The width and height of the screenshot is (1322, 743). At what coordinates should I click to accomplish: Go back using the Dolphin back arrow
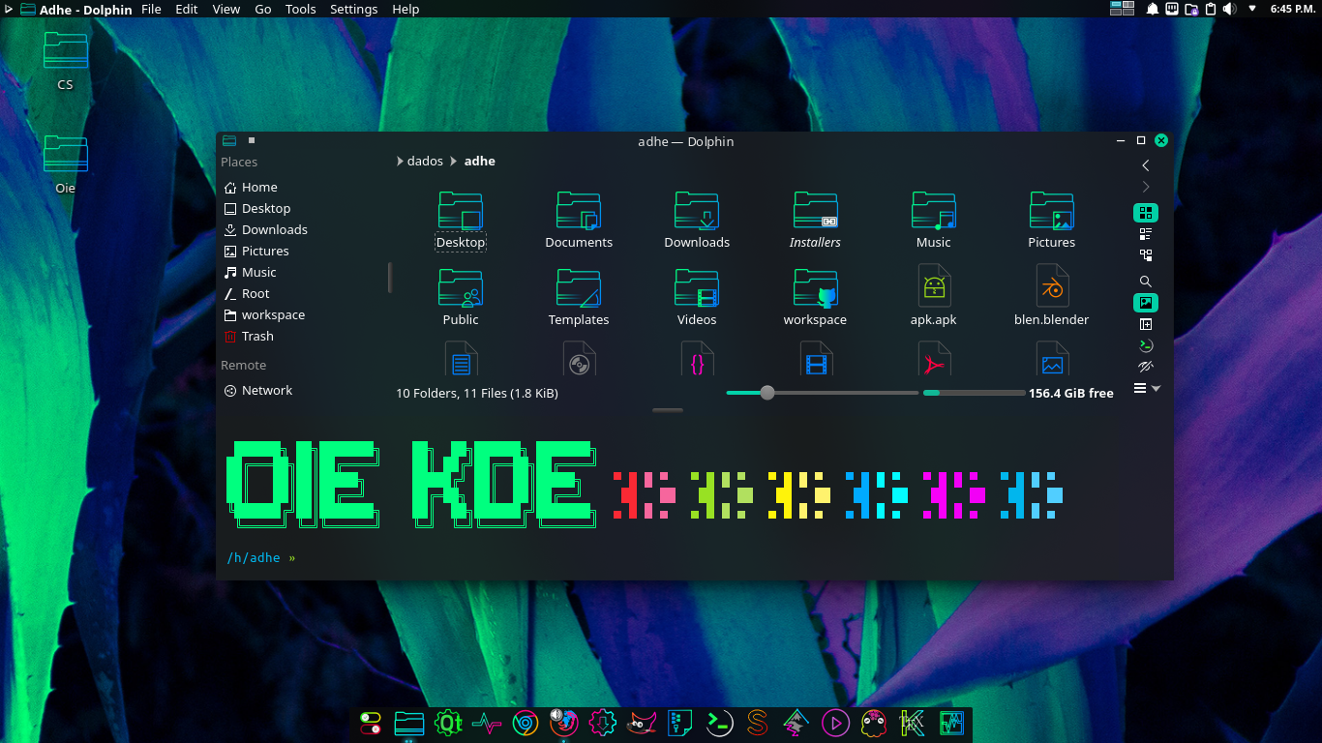pos(1146,165)
